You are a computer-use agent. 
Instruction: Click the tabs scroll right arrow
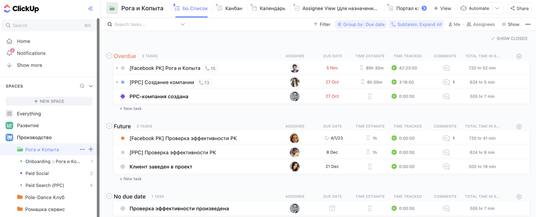424,8
